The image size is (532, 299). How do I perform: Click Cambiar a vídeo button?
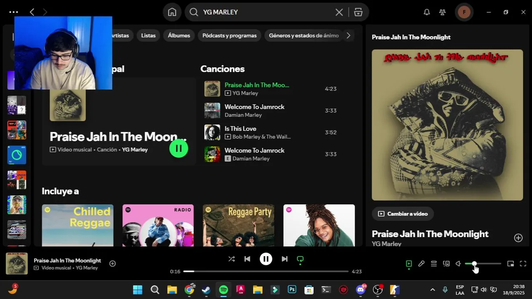click(403, 214)
